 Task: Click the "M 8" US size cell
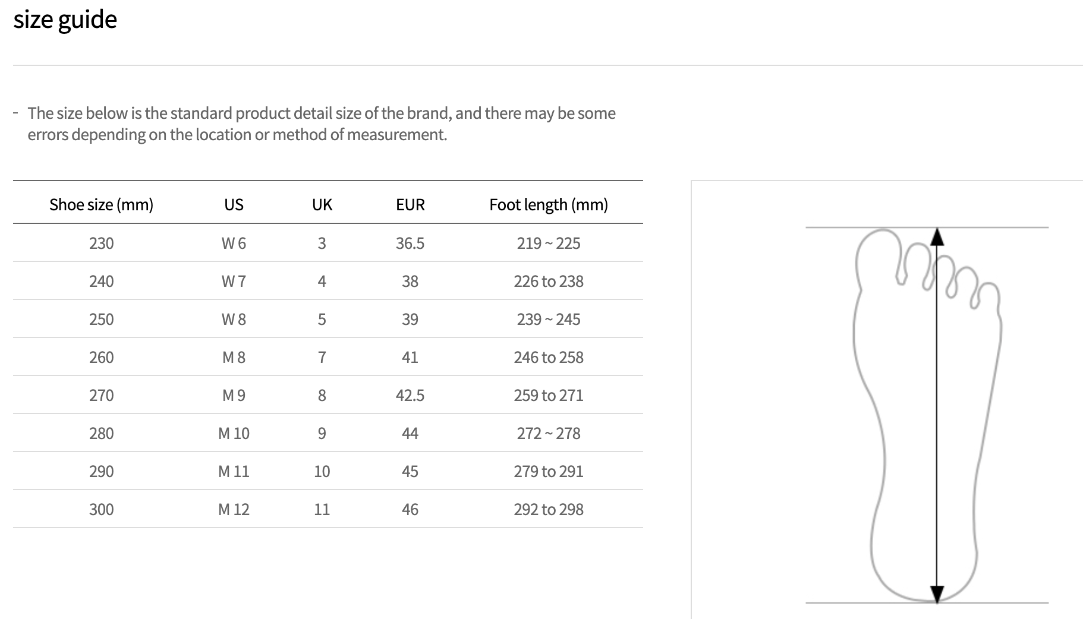(x=234, y=357)
